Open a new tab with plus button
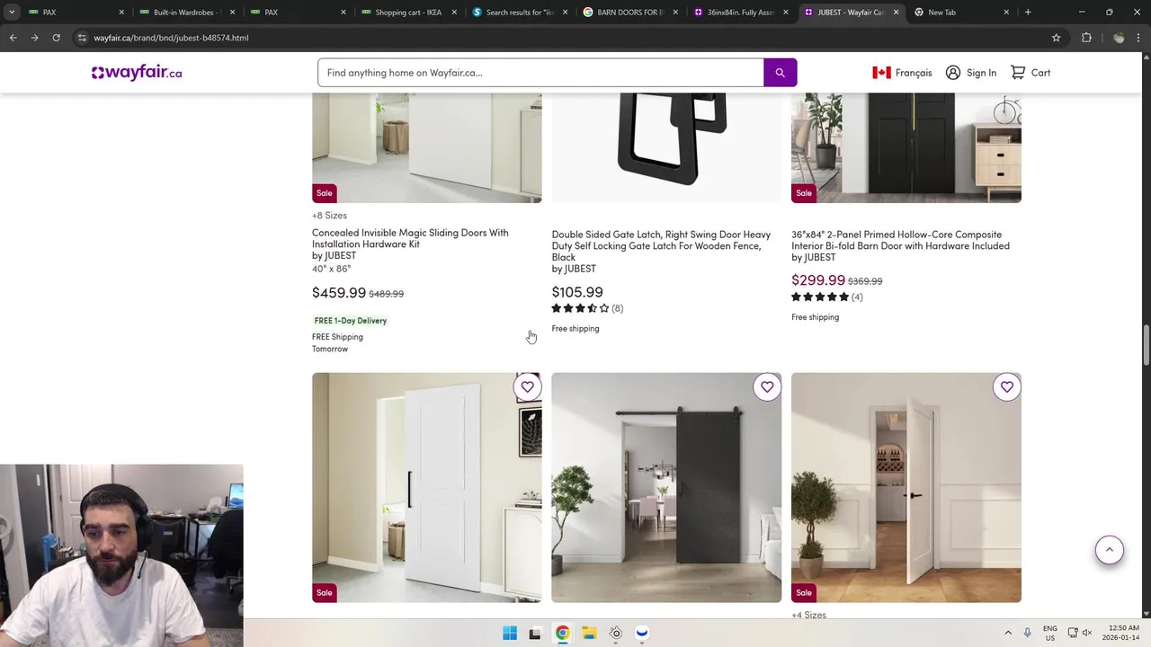This screenshot has height=647, width=1151. coord(1028,12)
